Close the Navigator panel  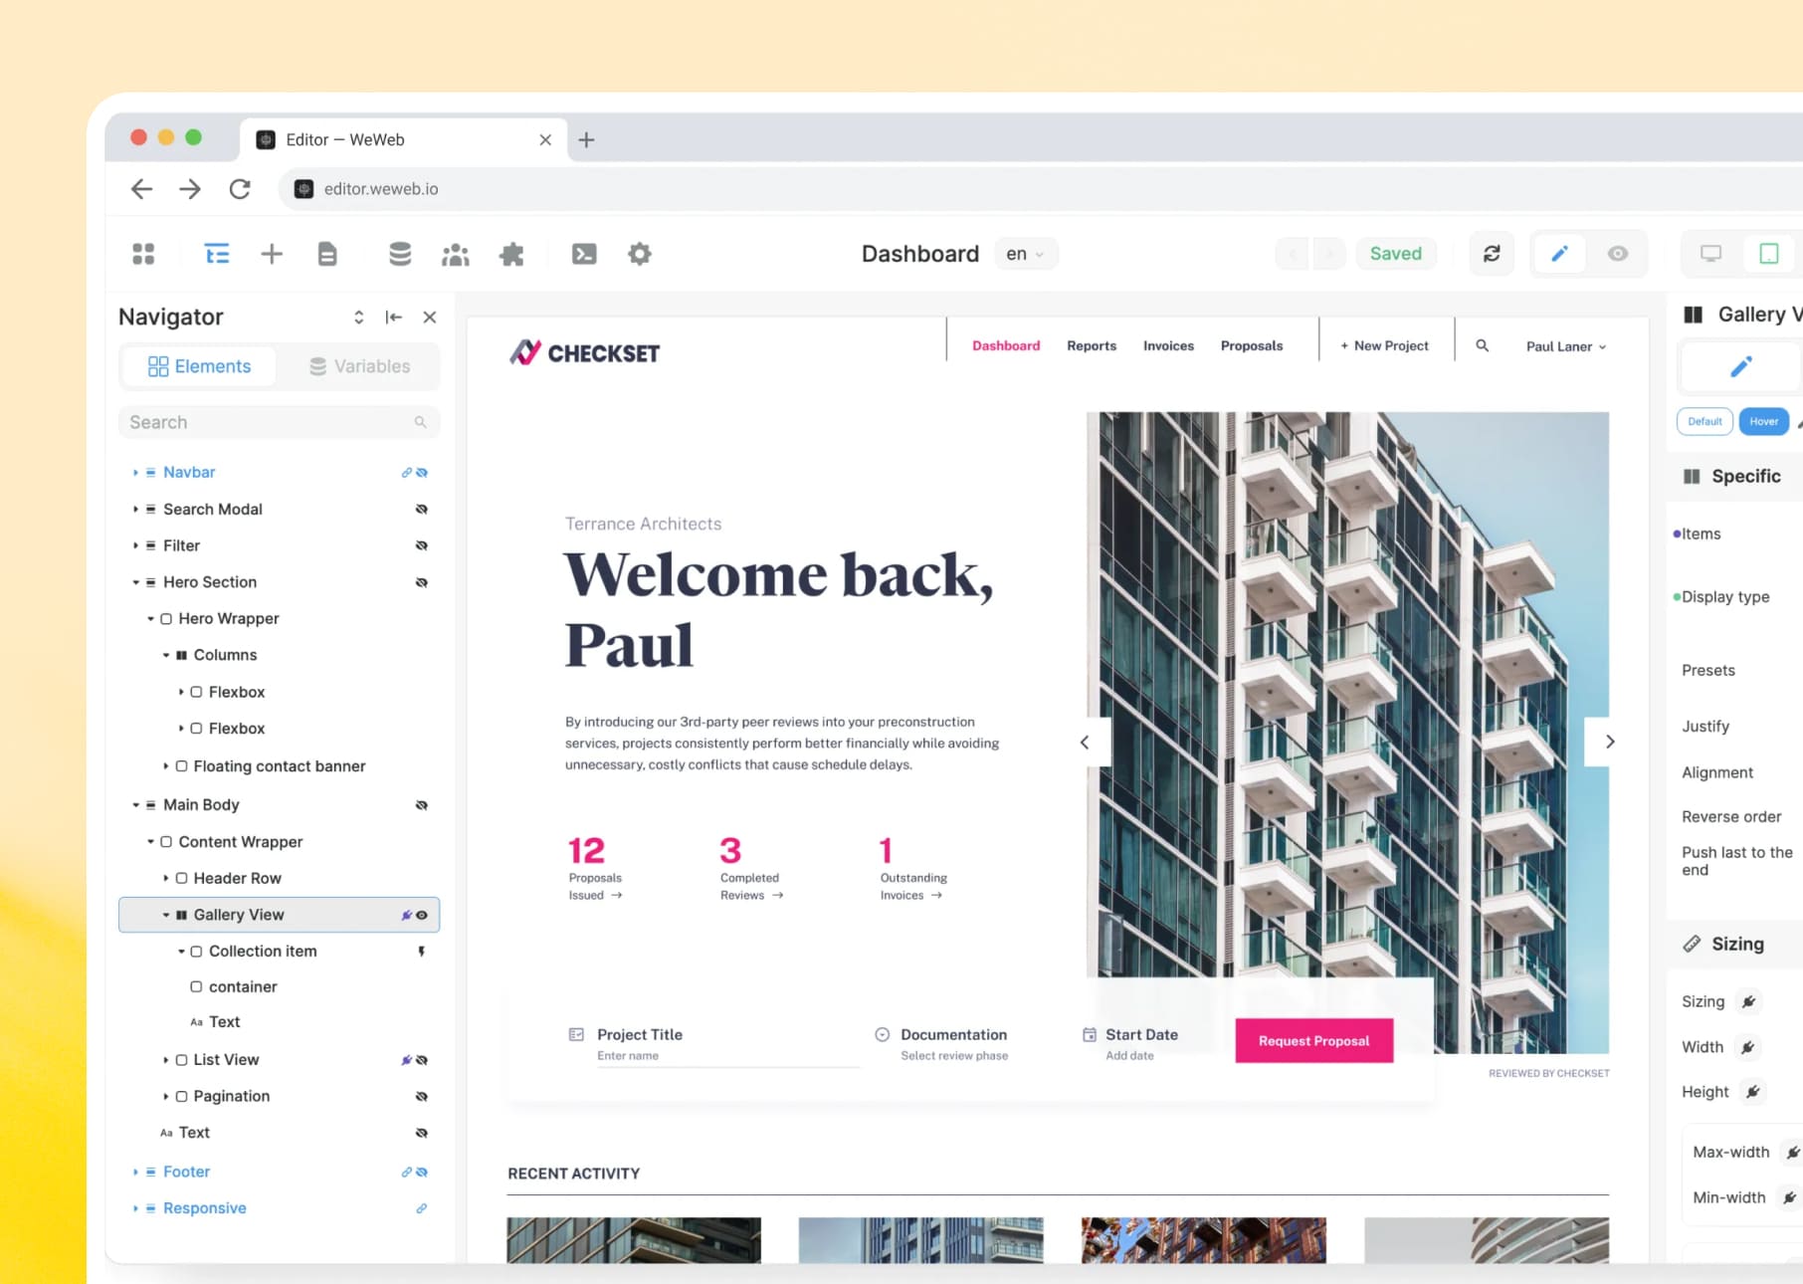coord(430,317)
